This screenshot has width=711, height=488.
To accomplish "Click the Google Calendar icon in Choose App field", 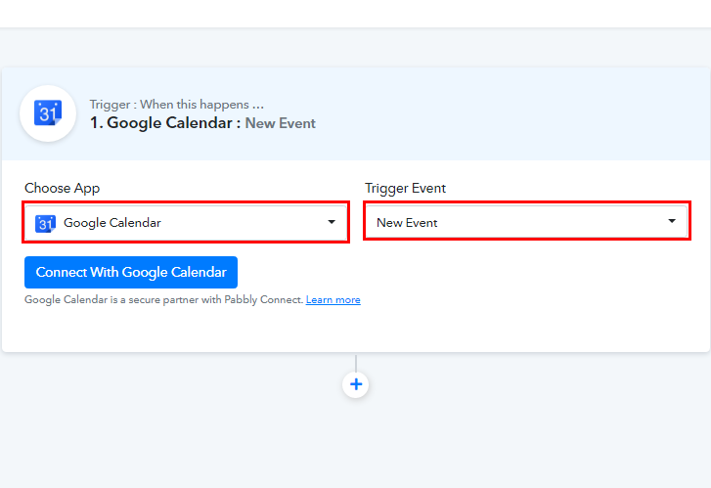I will 45,223.
